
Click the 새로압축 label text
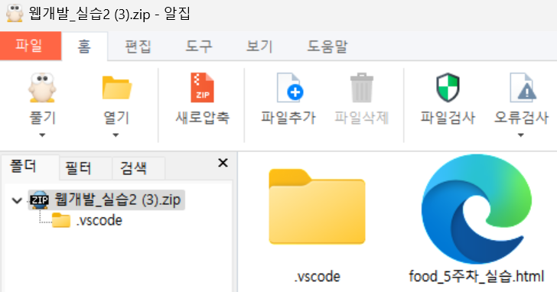tap(203, 118)
